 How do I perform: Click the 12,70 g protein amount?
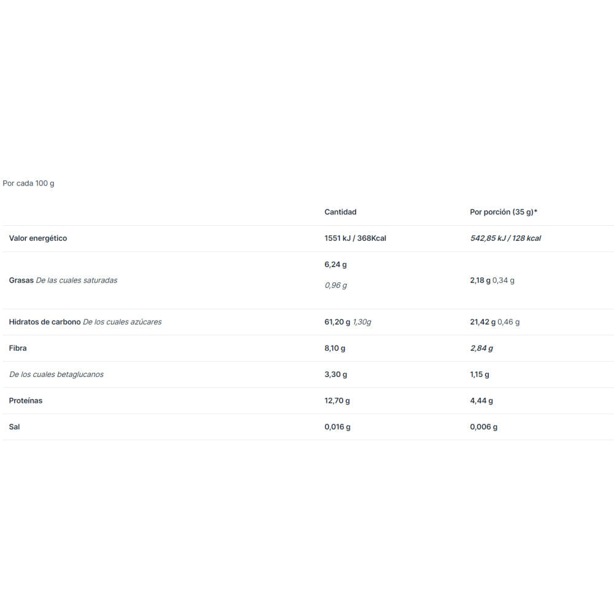click(x=337, y=400)
